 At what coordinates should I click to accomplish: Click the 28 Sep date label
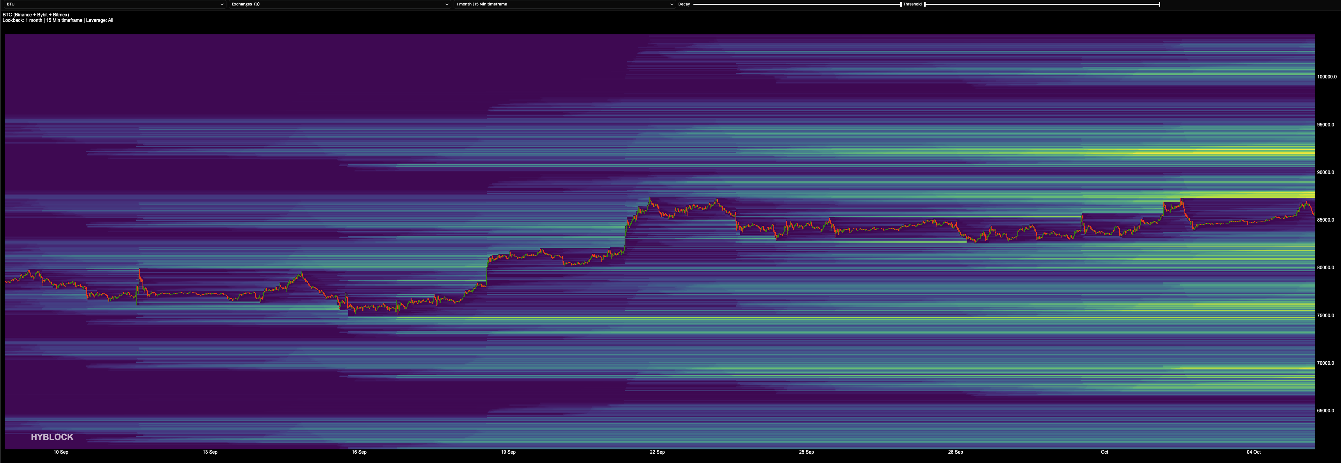955,452
